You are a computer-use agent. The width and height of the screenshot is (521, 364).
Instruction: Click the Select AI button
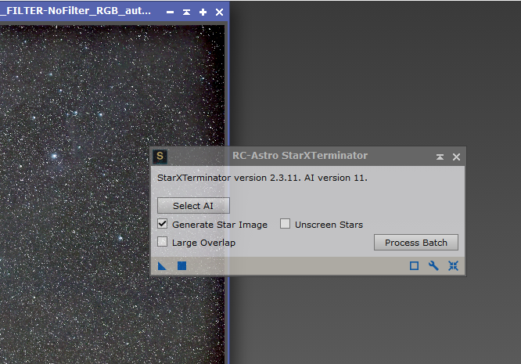point(193,205)
